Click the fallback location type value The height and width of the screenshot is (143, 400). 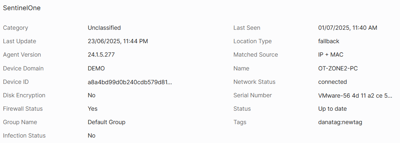[328, 41]
